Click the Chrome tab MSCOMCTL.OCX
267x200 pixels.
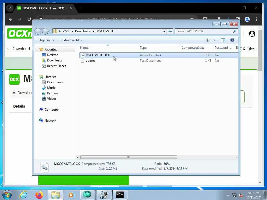coord(45,8)
